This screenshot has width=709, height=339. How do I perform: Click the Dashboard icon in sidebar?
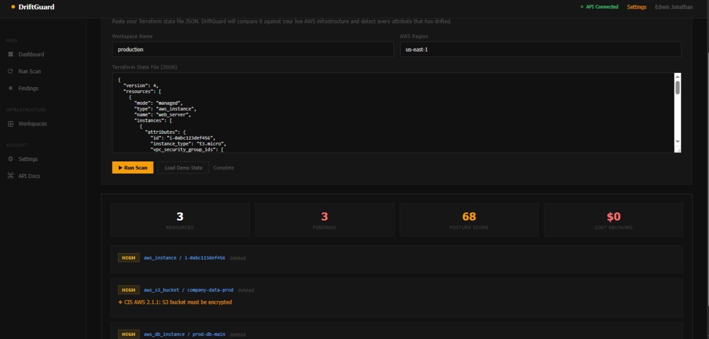[11, 54]
